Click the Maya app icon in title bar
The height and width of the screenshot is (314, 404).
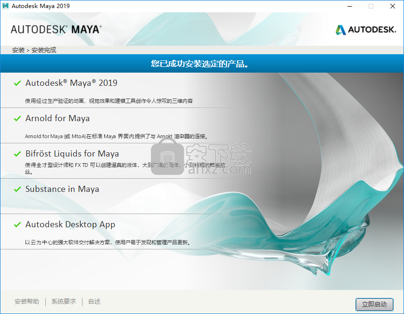click(x=5, y=6)
